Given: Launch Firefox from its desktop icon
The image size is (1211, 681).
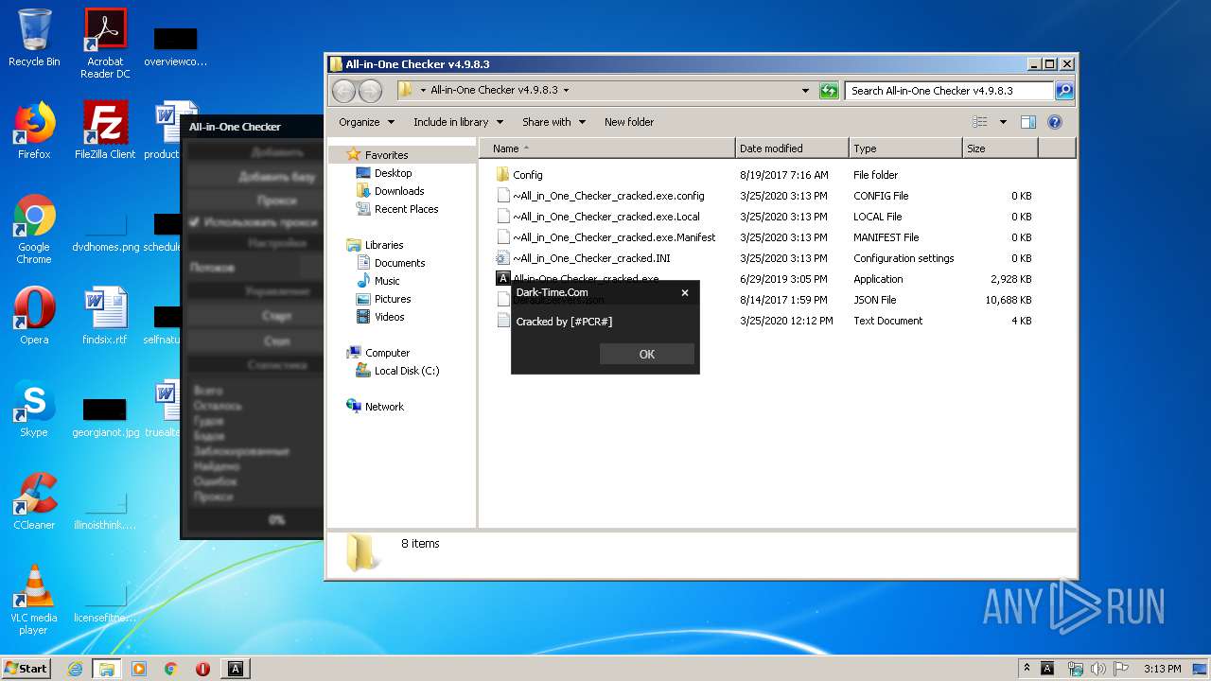Looking at the screenshot, I should point(34,131).
